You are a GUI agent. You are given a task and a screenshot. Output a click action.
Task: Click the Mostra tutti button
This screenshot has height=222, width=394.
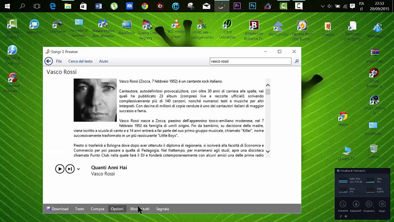(140, 209)
